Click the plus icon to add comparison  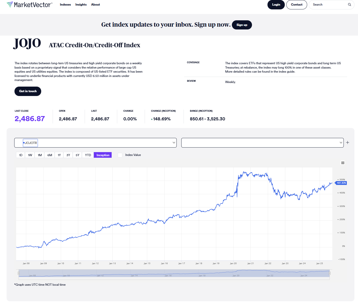pyautogui.click(x=348, y=142)
